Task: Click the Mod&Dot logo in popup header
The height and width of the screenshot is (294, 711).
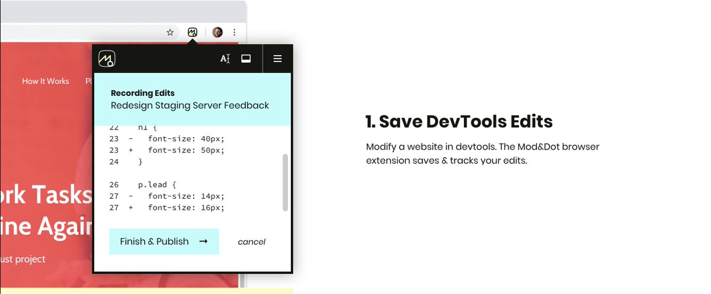Action: (107, 59)
